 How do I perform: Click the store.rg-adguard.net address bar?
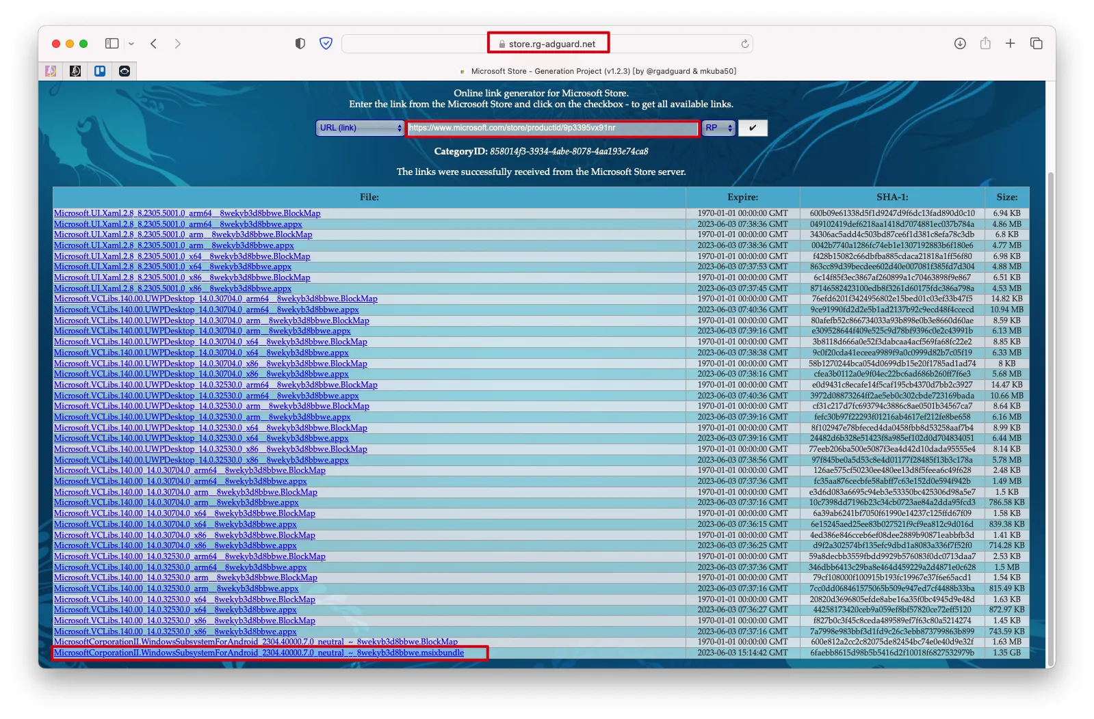(x=547, y=44)
